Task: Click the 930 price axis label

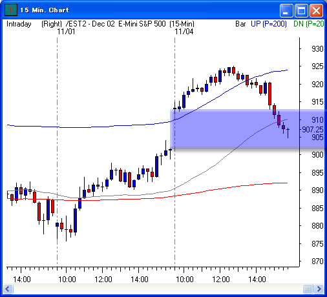Action: pyautogui.click(x=317, y=49)
